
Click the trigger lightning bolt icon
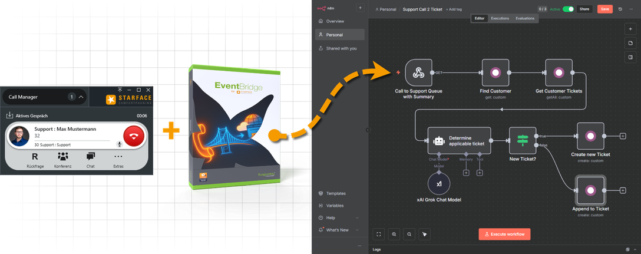[398, 73]
